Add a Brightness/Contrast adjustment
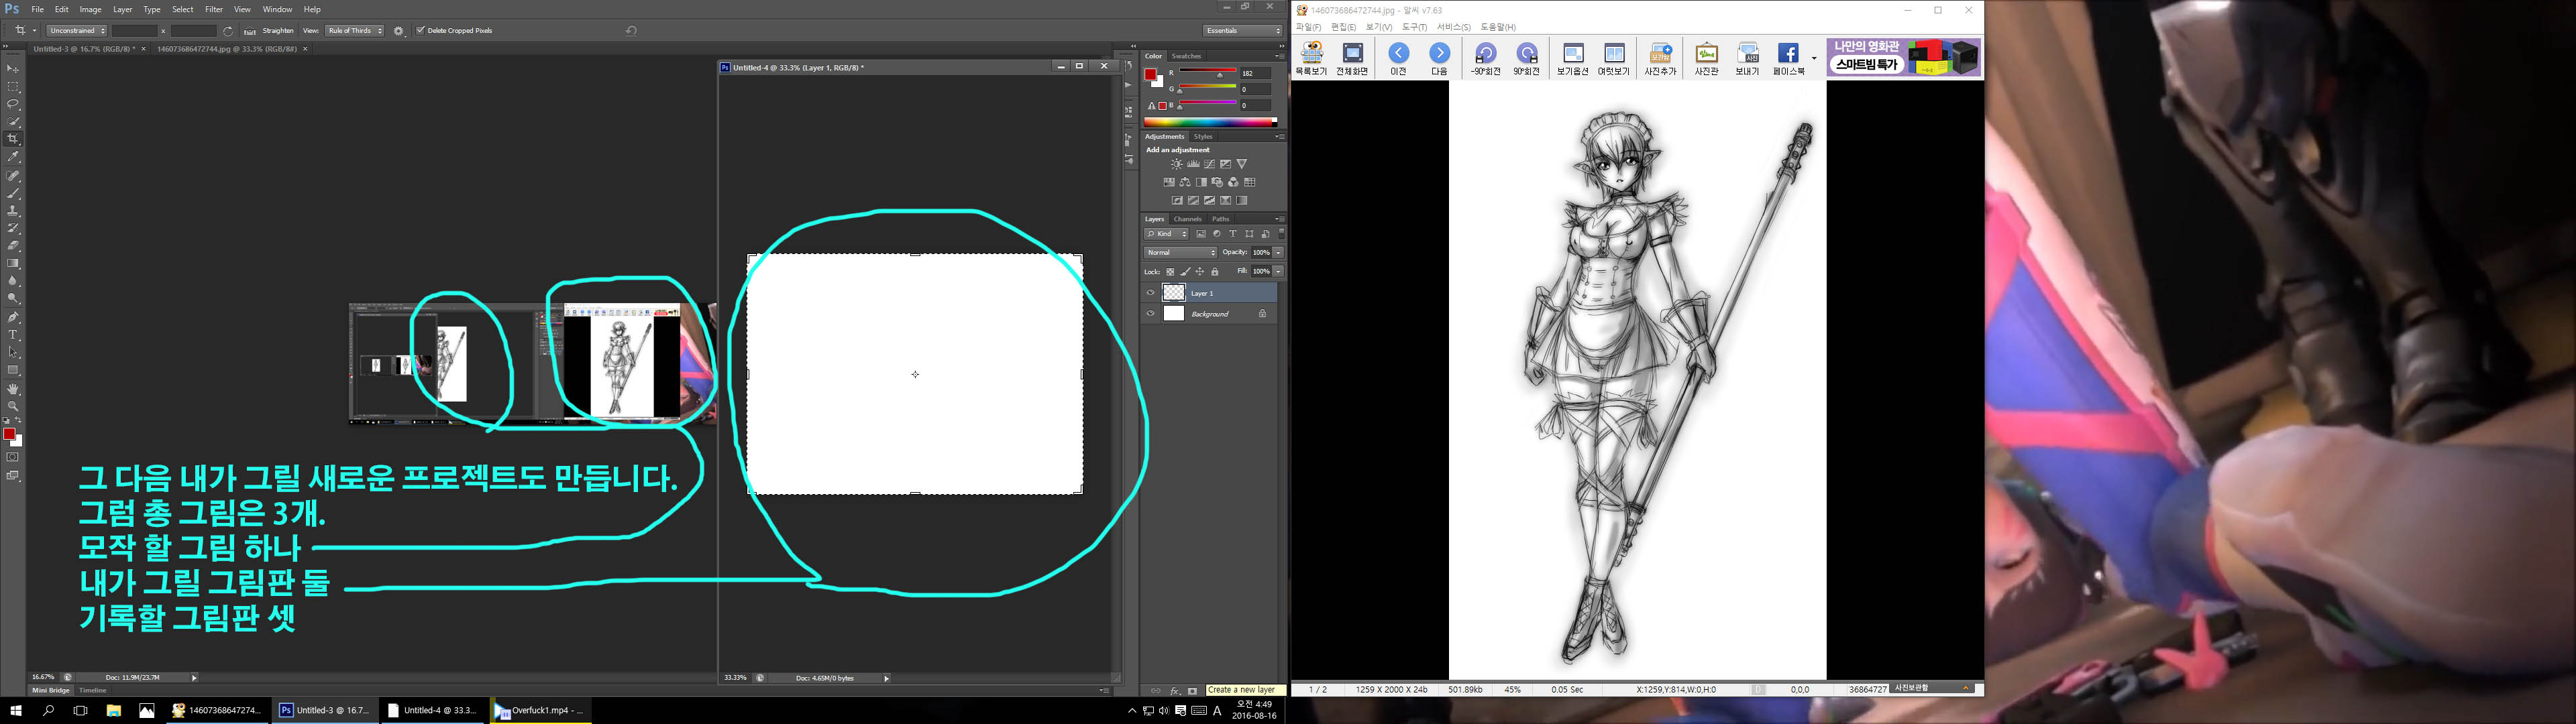The height and width of the screenshot is (724, 2576). tap(1177, 164)
